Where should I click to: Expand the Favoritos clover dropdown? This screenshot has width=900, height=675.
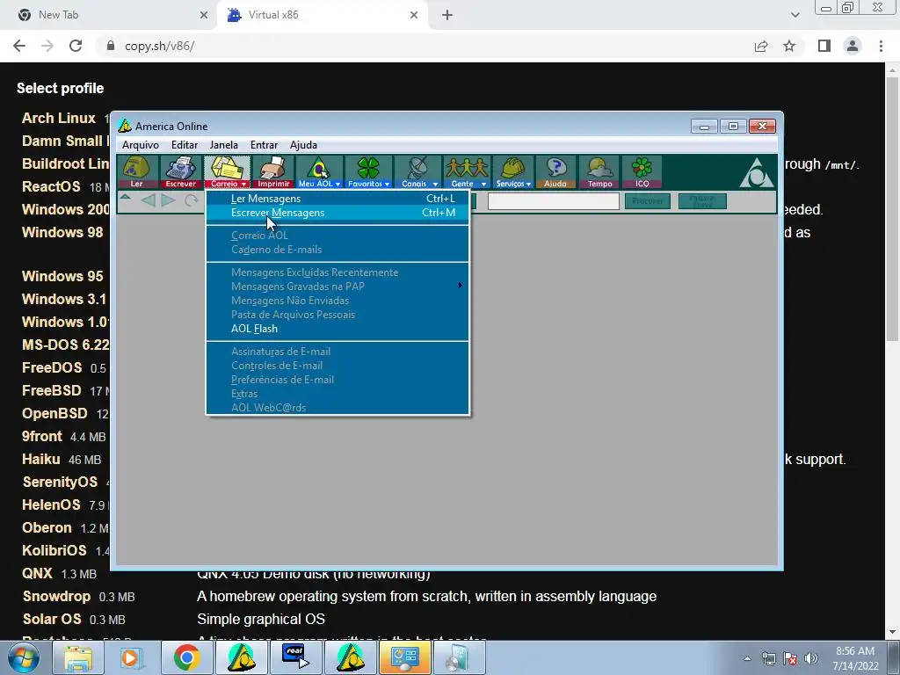click(368, 171)
